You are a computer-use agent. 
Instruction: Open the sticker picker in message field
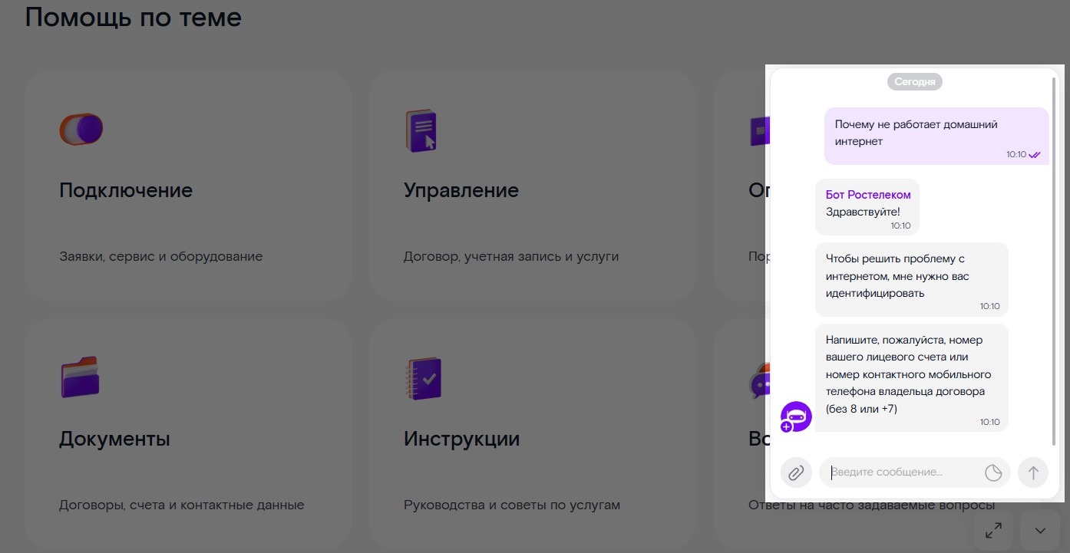(x=993, y=472)
